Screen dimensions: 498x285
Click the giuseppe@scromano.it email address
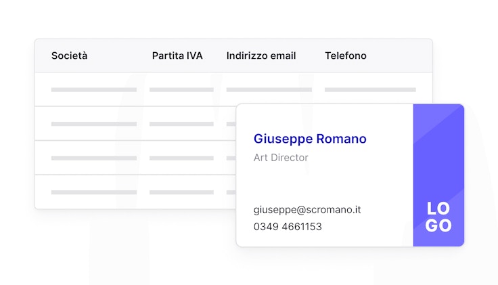click(307, 210)
